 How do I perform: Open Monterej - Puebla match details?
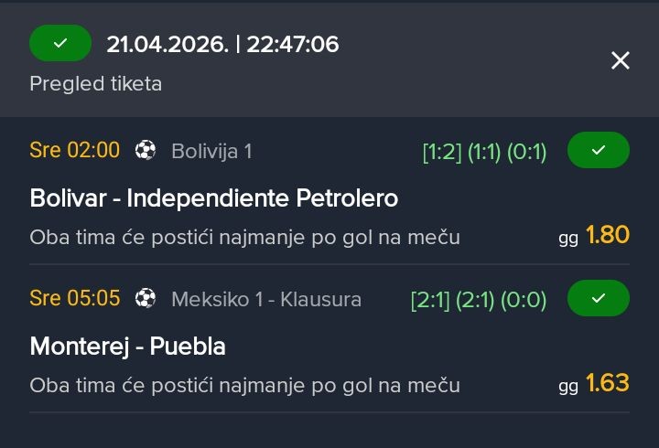(127, 346)
